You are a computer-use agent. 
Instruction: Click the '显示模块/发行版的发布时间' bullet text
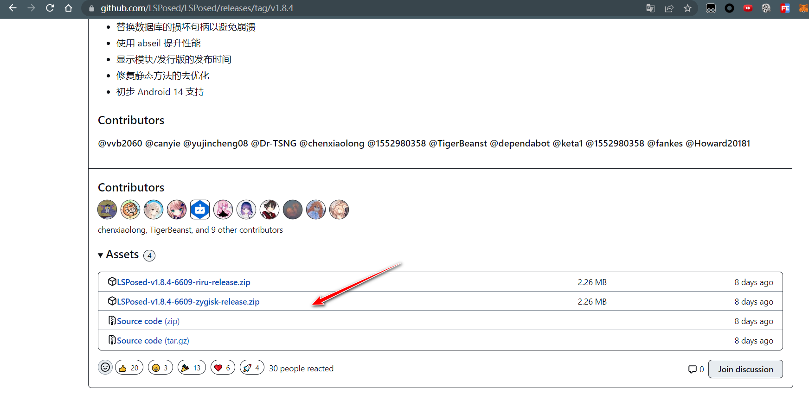click(x=174, y=59)
